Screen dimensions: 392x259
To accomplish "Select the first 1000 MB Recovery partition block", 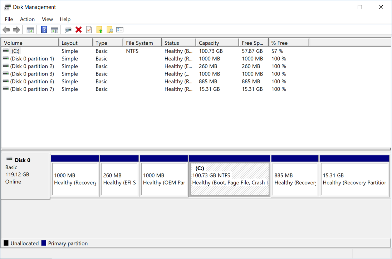I will [75, 176].
